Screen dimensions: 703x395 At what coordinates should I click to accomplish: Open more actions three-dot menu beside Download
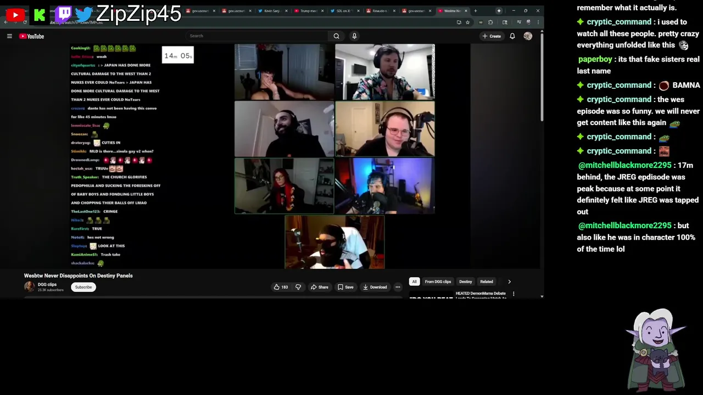(398, 287)
